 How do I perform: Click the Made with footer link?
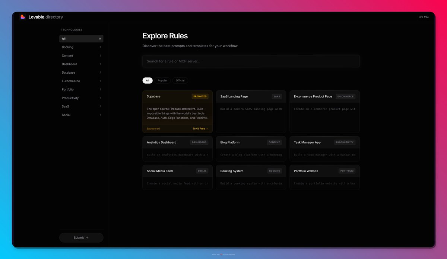coord(223,255)
